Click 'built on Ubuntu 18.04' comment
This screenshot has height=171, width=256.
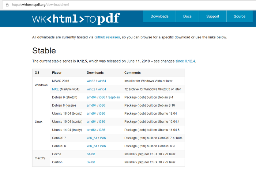(151, 113)
